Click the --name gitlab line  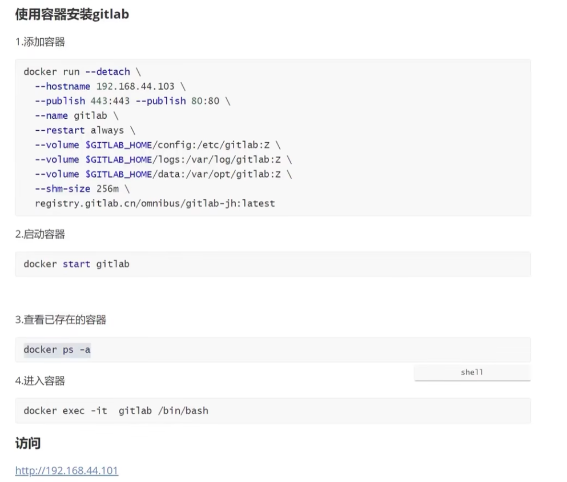(x=77, y=116)
